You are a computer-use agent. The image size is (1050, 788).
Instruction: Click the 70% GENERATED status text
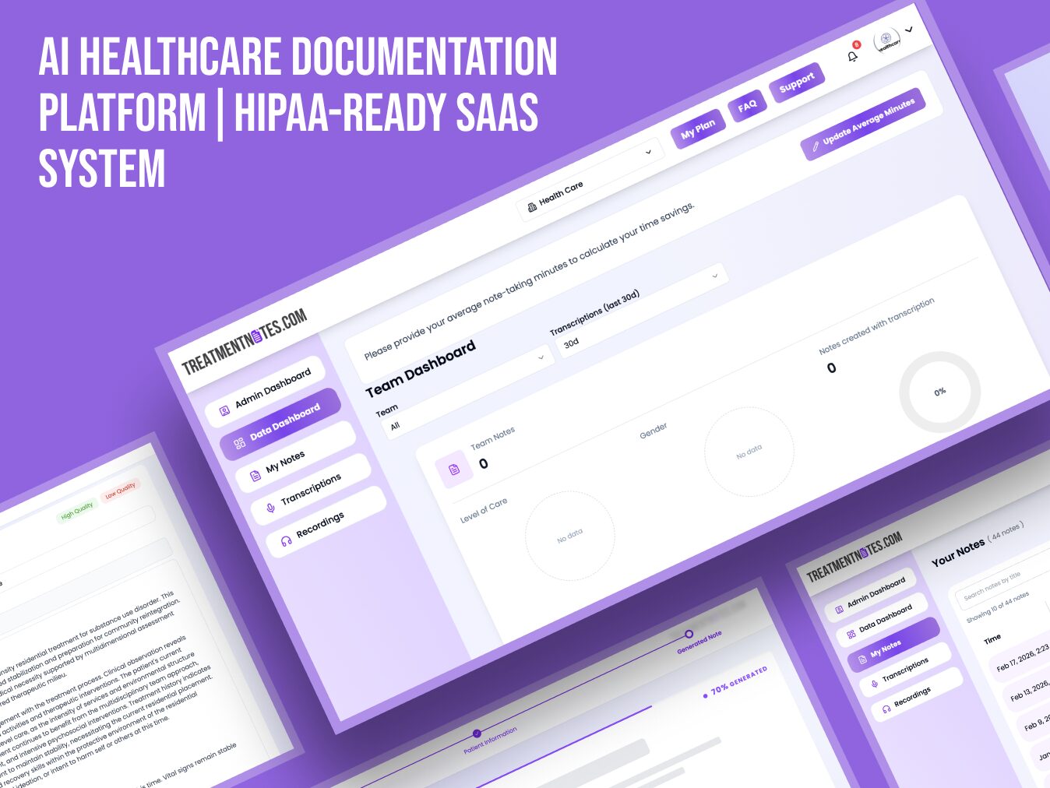(738, 680)
